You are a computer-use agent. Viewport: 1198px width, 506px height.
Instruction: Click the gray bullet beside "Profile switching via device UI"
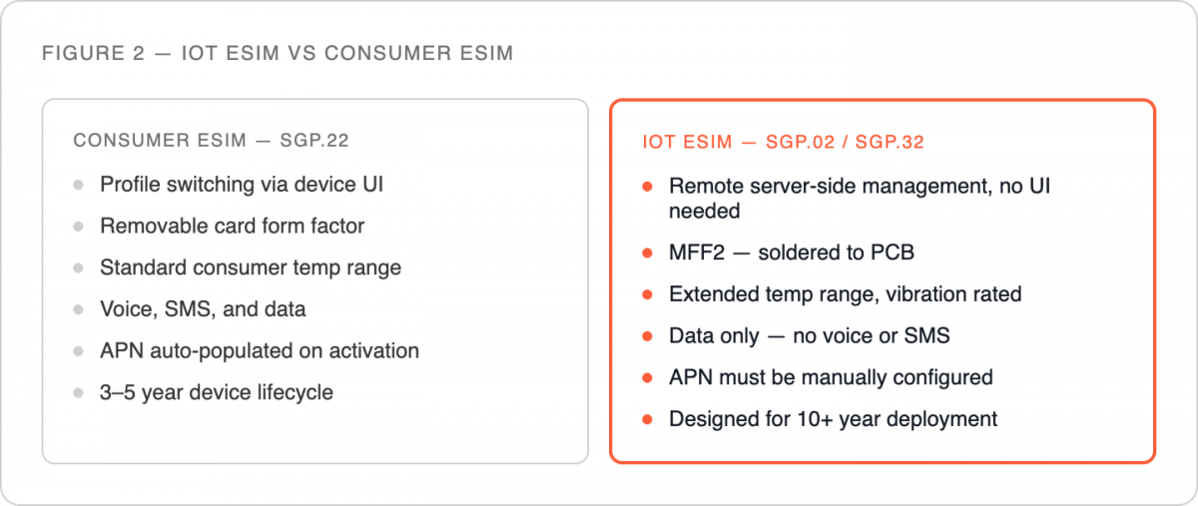(x=79, y=185)
